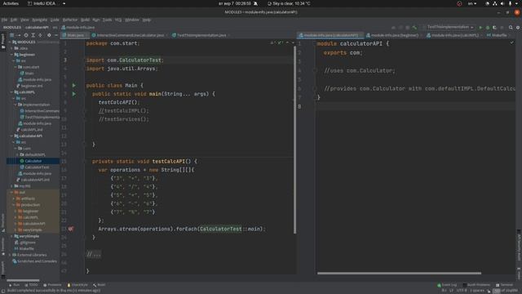
Task: Click run gutter arrow beside class Main
Action: [x=74, y=85]
